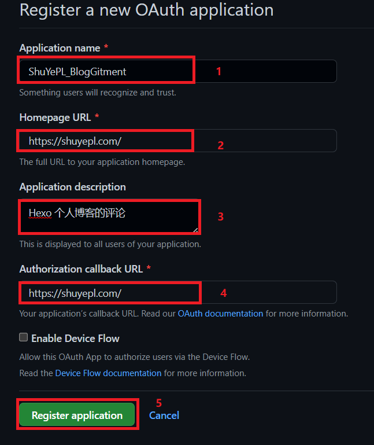Cancel the OAuth application registration
The width and height of the screenshot is (374, 445).
[x=164, y=415]
